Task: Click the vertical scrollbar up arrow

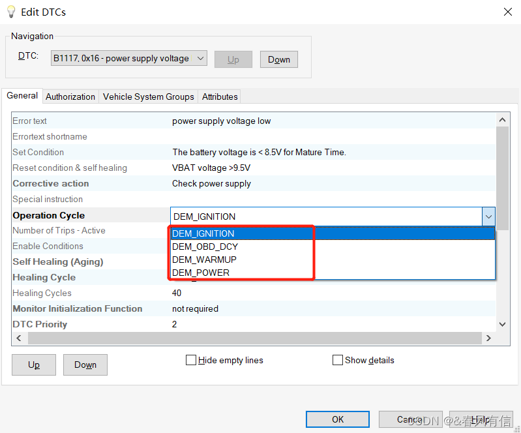Action: [x=502, y=120]
